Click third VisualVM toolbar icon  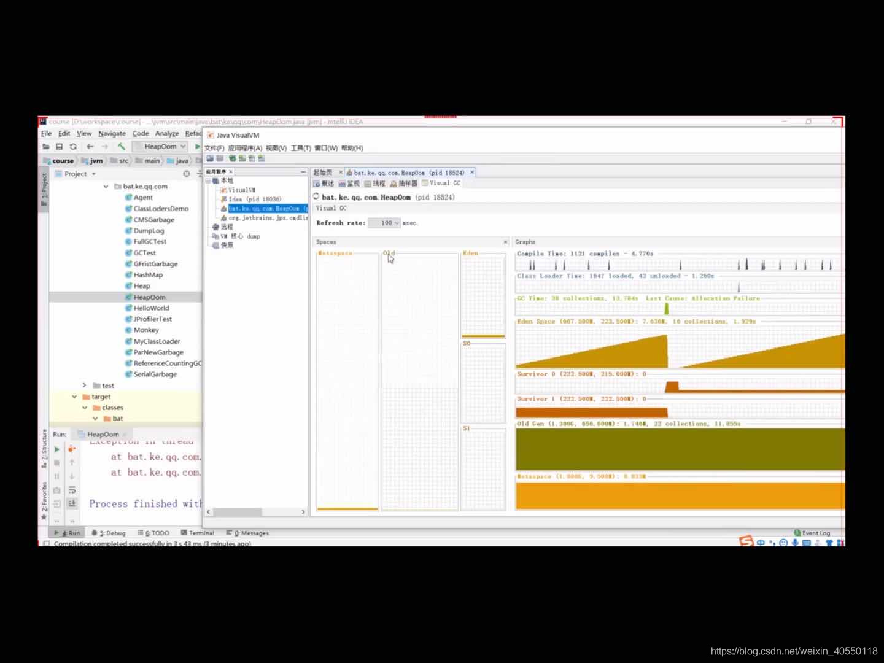232,158
